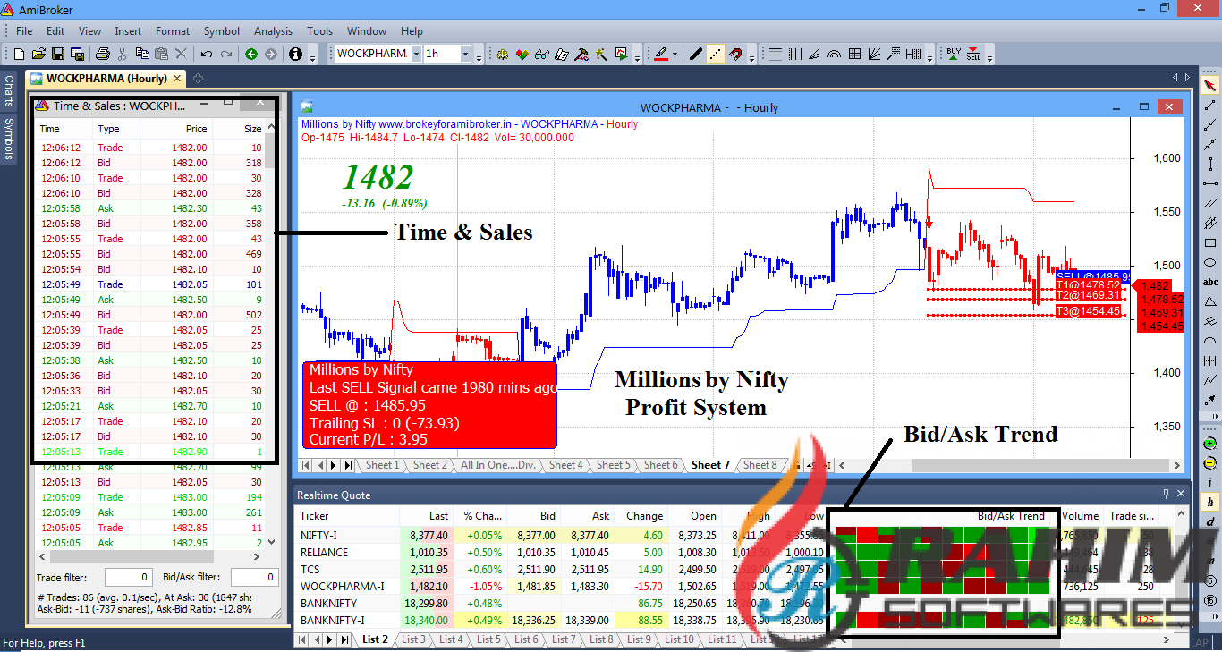Click the Price column header in Time & Sales
This screenshot has height=652, width=1222.
[x=175, y=129]
